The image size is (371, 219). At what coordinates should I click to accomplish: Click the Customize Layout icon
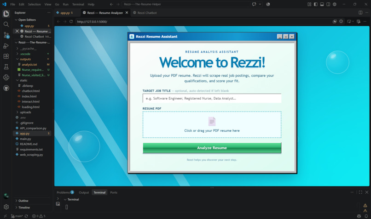pyautogui.click(x=309, y=4)
